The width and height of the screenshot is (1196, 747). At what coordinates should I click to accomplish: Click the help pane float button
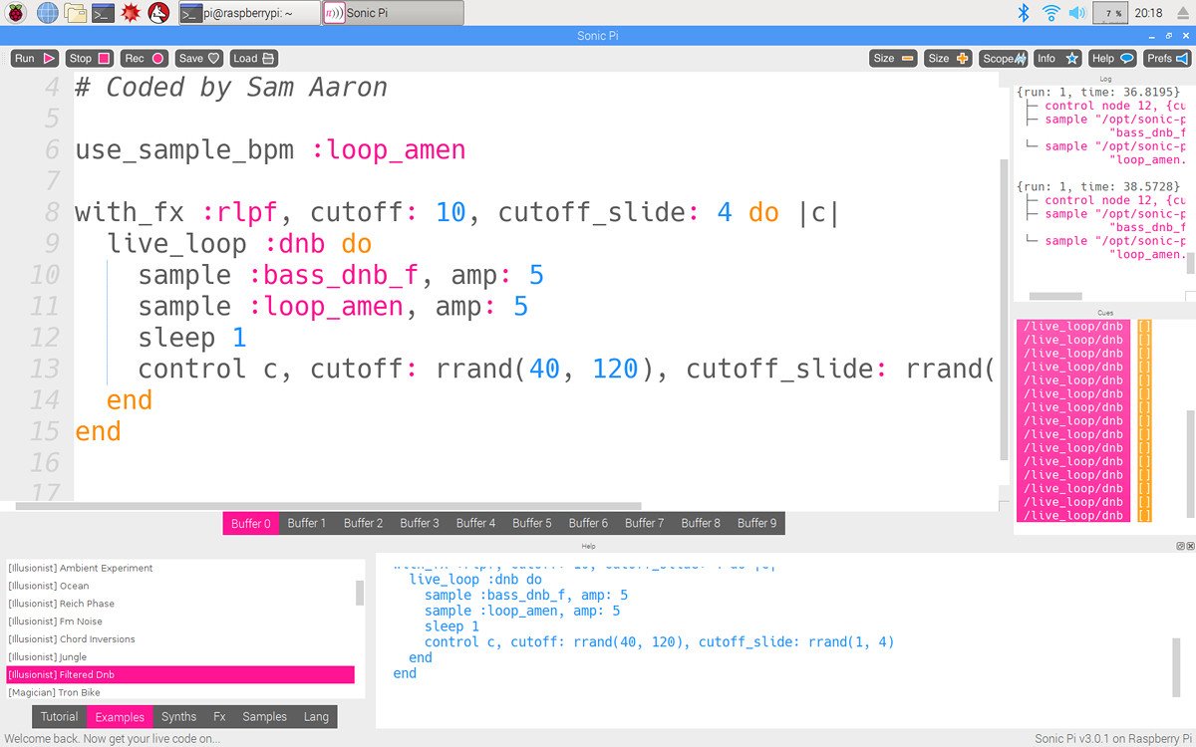click(1179, 546)
